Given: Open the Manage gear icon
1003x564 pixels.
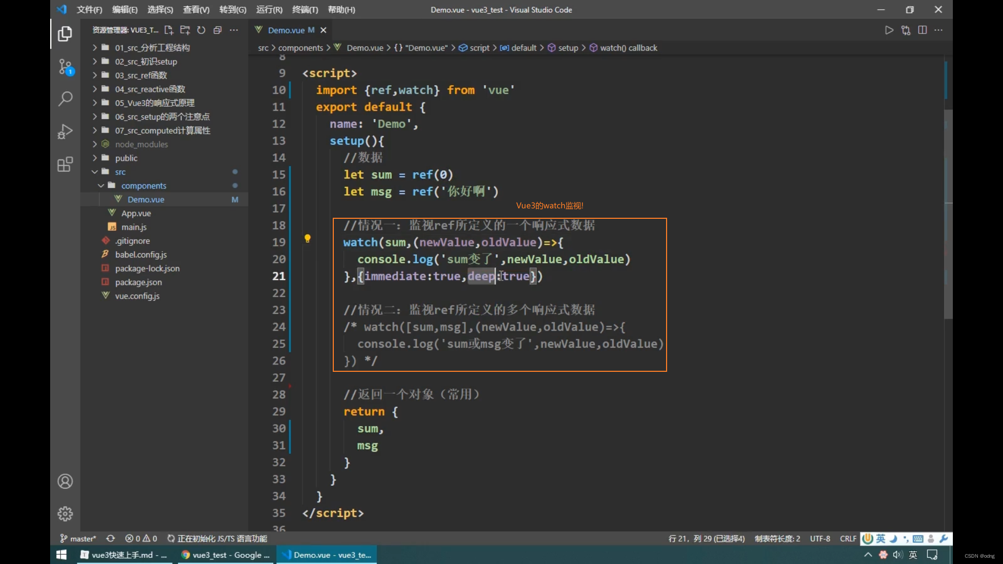Looking at the screenshot, I should [x=65, y=514].
